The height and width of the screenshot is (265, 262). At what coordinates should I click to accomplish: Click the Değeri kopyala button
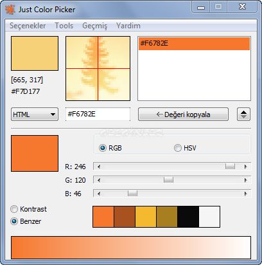coord(183,114)
